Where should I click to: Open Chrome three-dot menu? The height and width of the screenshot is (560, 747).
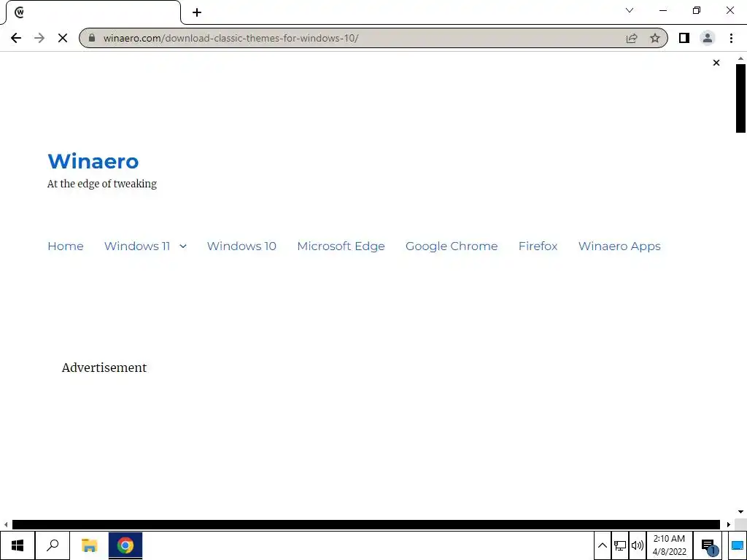[x=731, y=38]
